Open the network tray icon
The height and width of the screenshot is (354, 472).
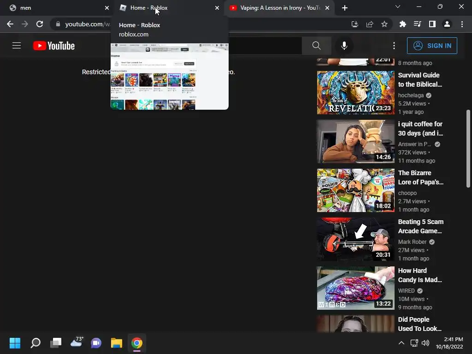[414, 343]
